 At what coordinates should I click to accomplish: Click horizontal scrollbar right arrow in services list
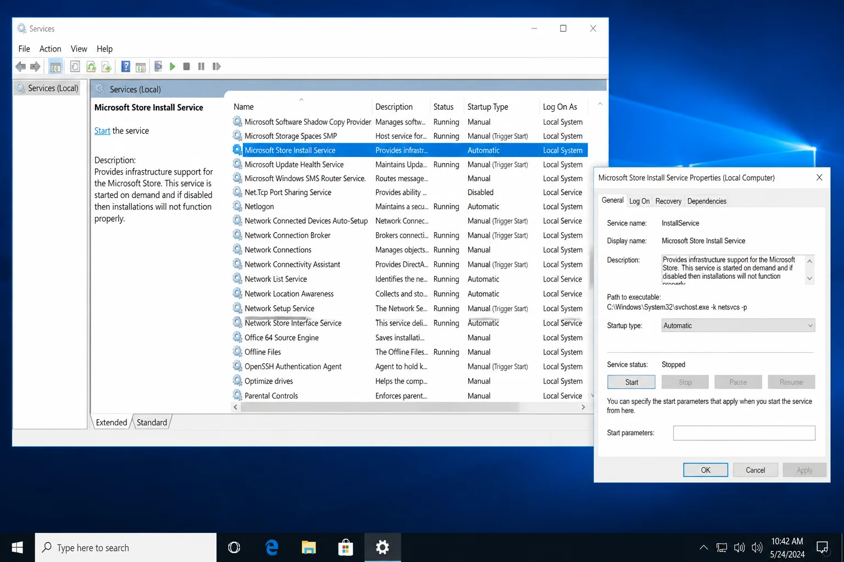(x=583, y=407)
